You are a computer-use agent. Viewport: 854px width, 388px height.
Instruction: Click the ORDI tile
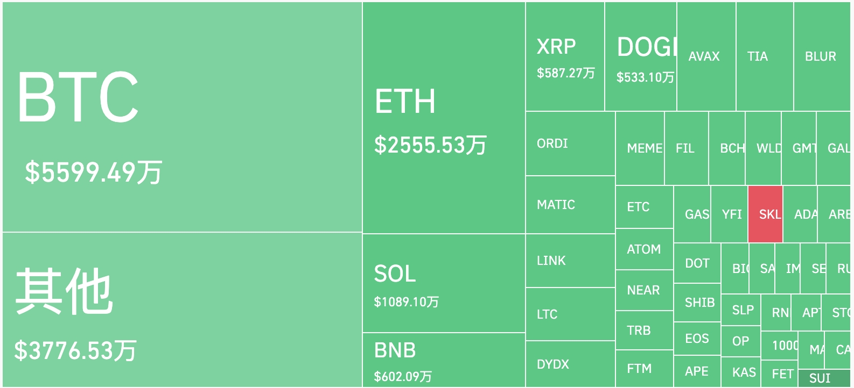pyautogui.click(x=570, y=143)
